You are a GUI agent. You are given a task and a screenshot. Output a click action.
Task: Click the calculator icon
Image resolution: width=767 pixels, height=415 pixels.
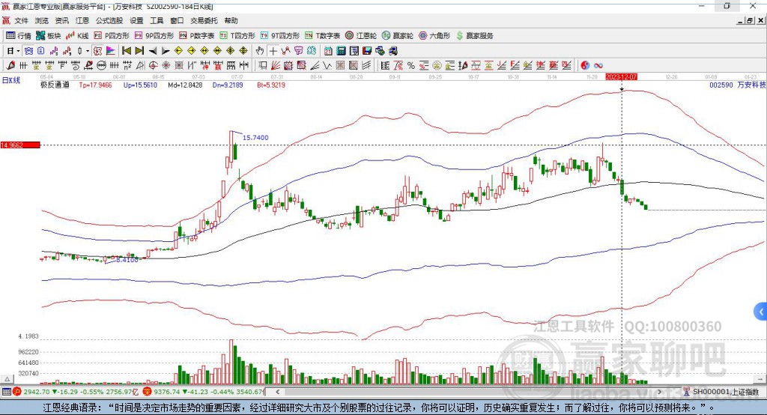pos(342,51)
